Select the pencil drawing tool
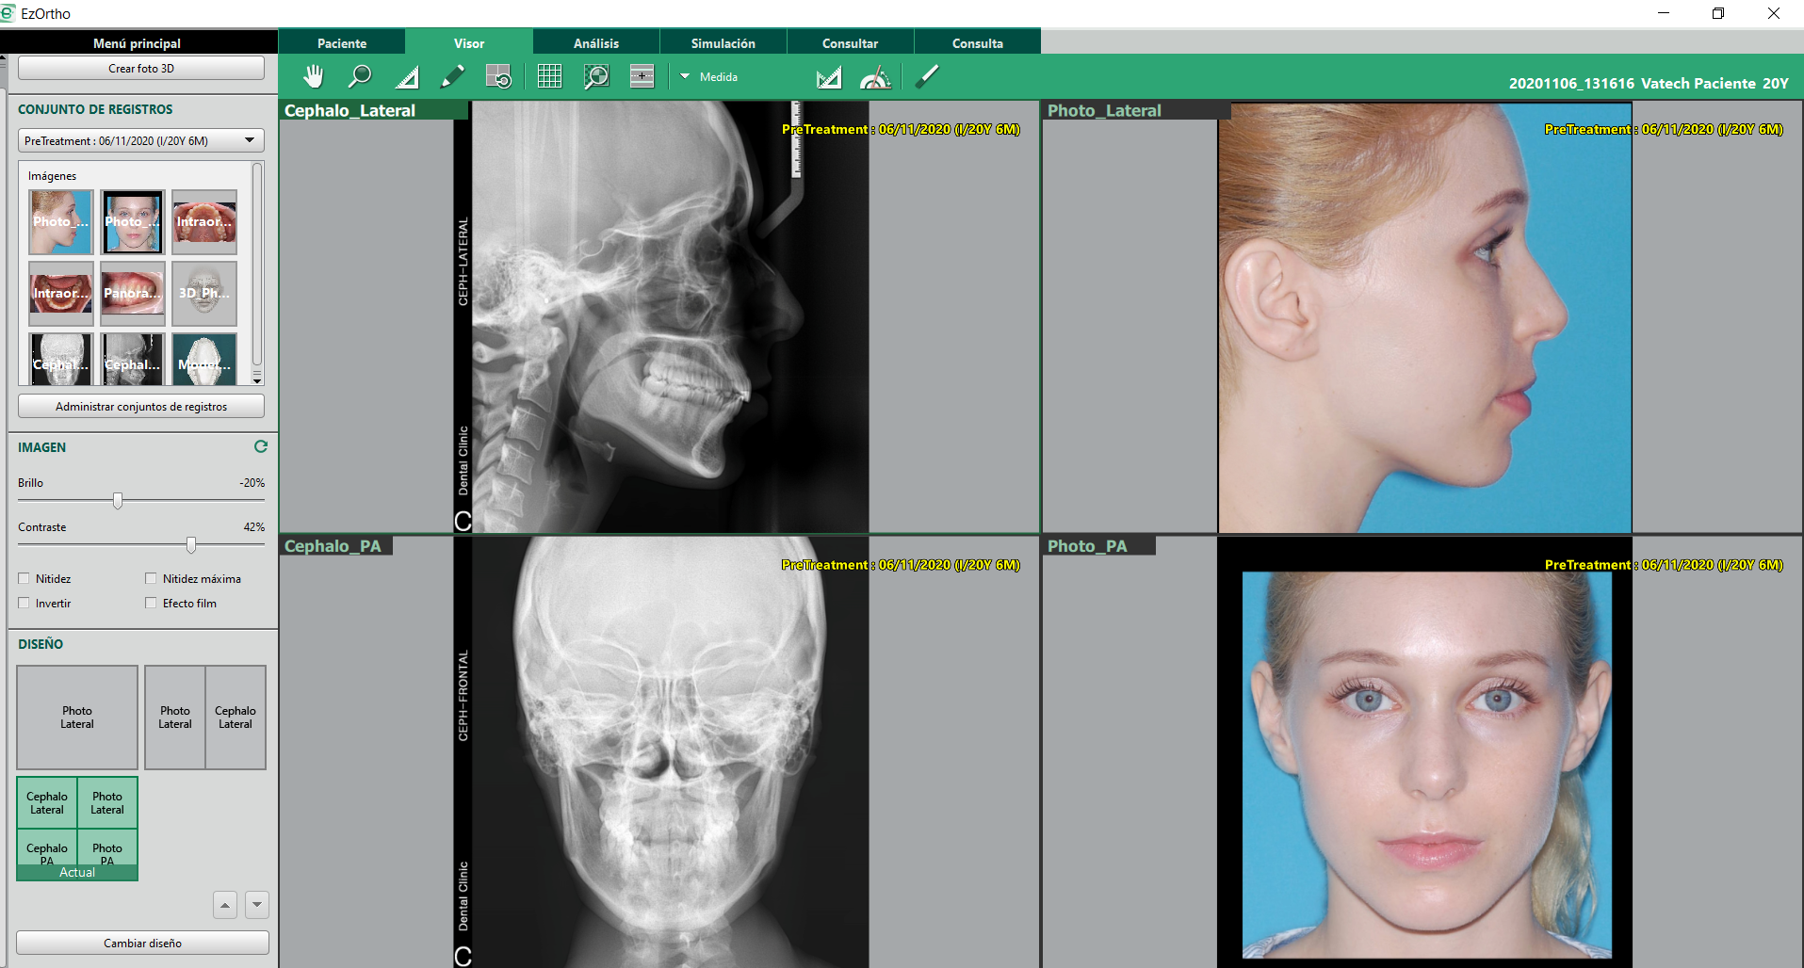The image size is (1804, 968). click(x=453, y=77)
